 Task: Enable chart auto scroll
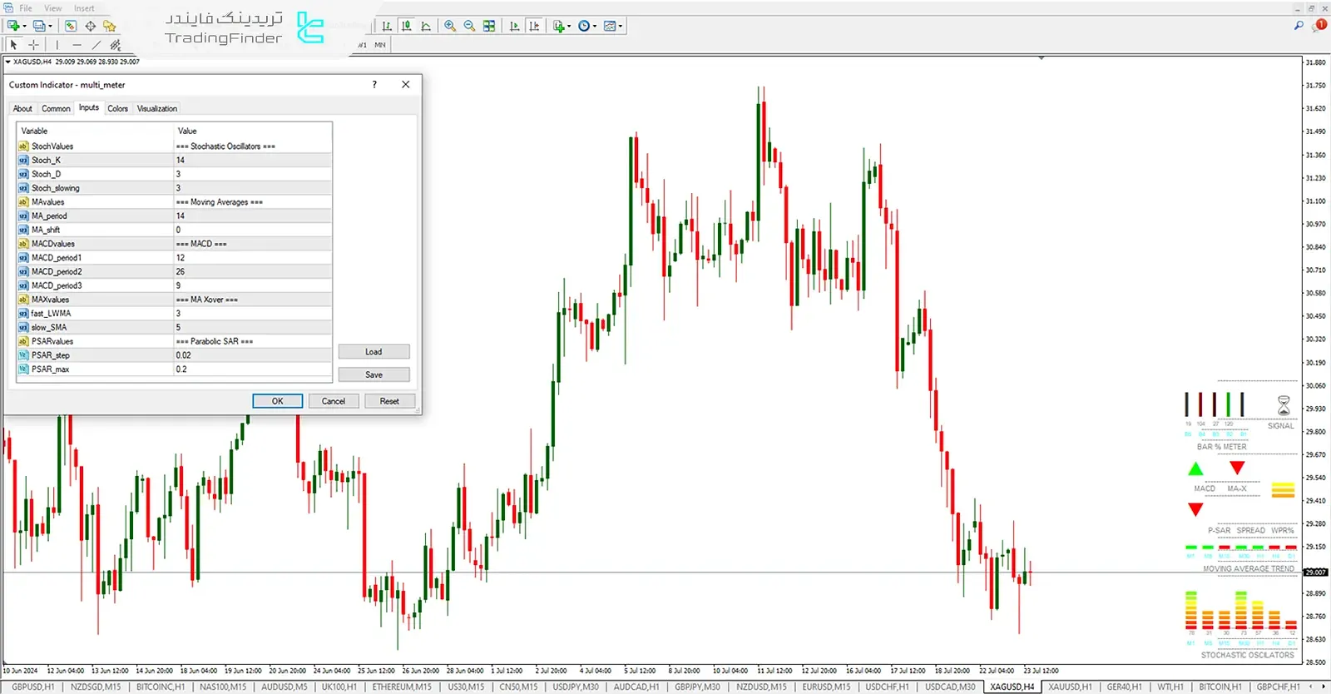click(x=514, y=26)
